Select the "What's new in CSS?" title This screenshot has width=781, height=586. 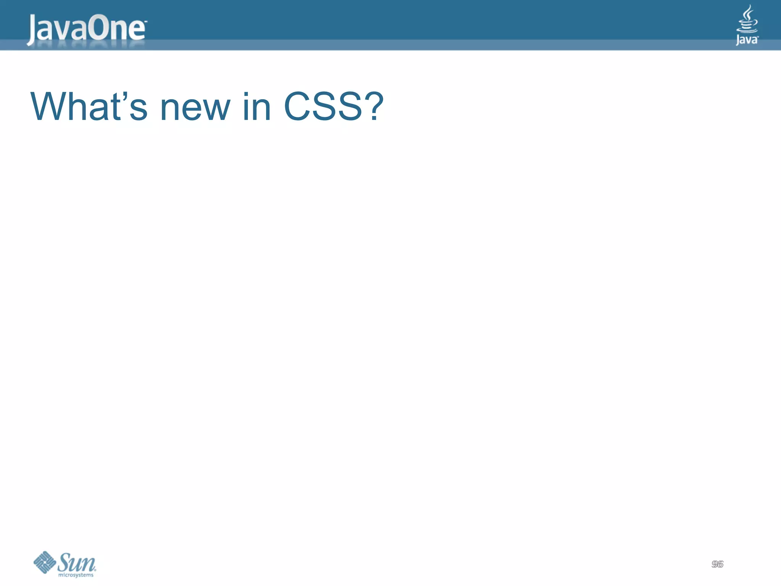pyautogui.click(x=207, y=106)
